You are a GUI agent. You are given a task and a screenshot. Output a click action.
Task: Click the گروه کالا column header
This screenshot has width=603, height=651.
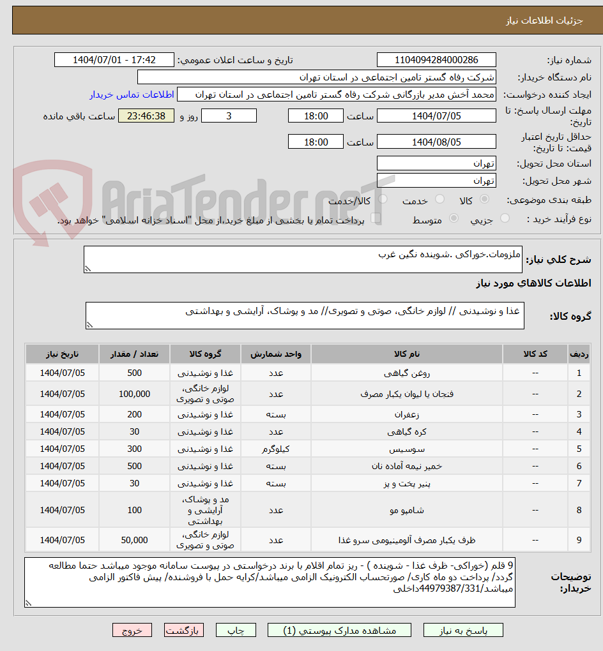click(x=205, y=354)
